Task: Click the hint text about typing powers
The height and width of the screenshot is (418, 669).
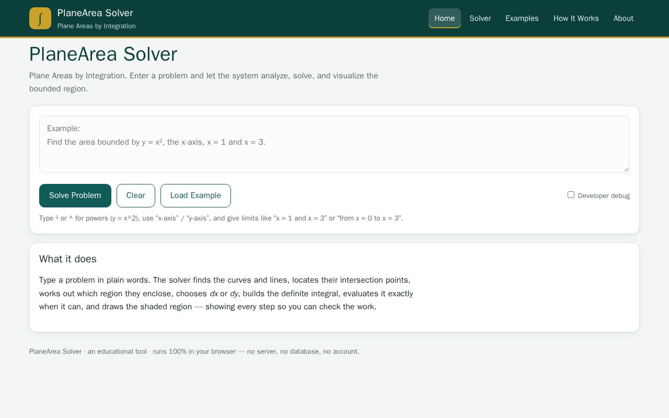Action: [x=221, y=218]
